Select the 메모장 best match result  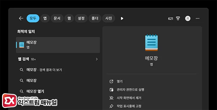pyautogui.click(x=58, y=45)
